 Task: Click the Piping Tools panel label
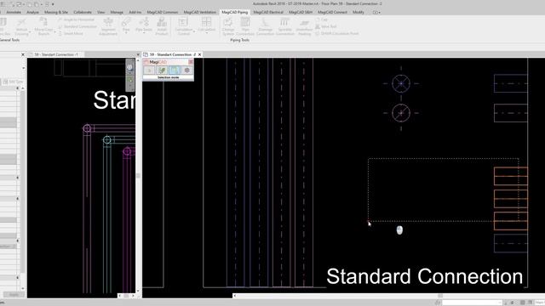[x=239, y=40]
